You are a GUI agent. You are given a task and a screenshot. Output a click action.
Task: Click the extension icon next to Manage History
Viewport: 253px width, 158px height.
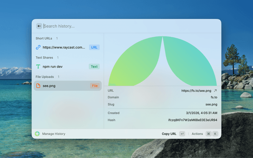pos(37,134)
